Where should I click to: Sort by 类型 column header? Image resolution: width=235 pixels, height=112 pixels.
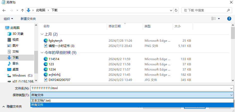(x=148, y=26)
